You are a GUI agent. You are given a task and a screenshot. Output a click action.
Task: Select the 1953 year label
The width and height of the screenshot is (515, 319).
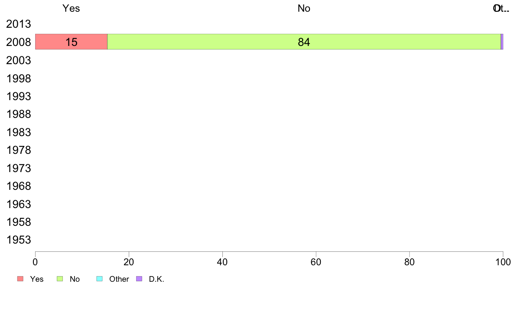tap(18, 240)
